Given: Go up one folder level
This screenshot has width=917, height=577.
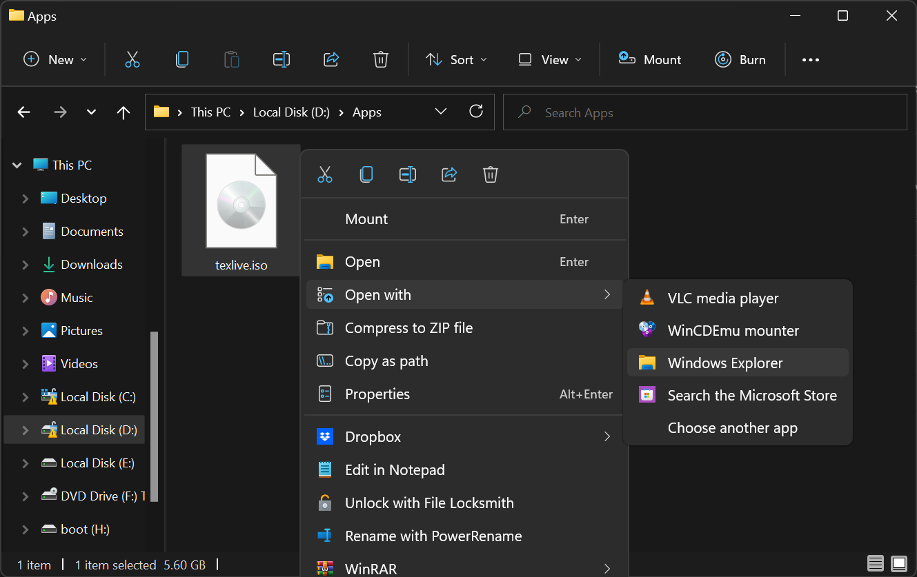Looking at the screenshot, I should tap(124, 112).
